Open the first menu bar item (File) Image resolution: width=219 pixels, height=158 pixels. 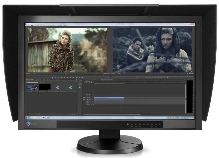[28, 25]
